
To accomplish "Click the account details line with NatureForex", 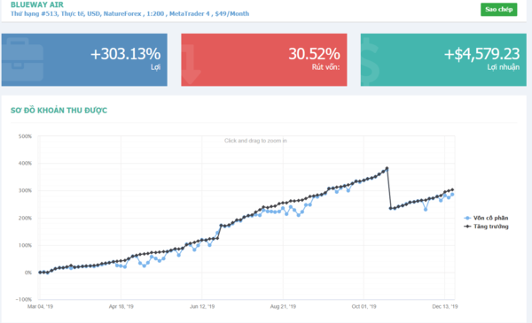I will pos(130,14).
